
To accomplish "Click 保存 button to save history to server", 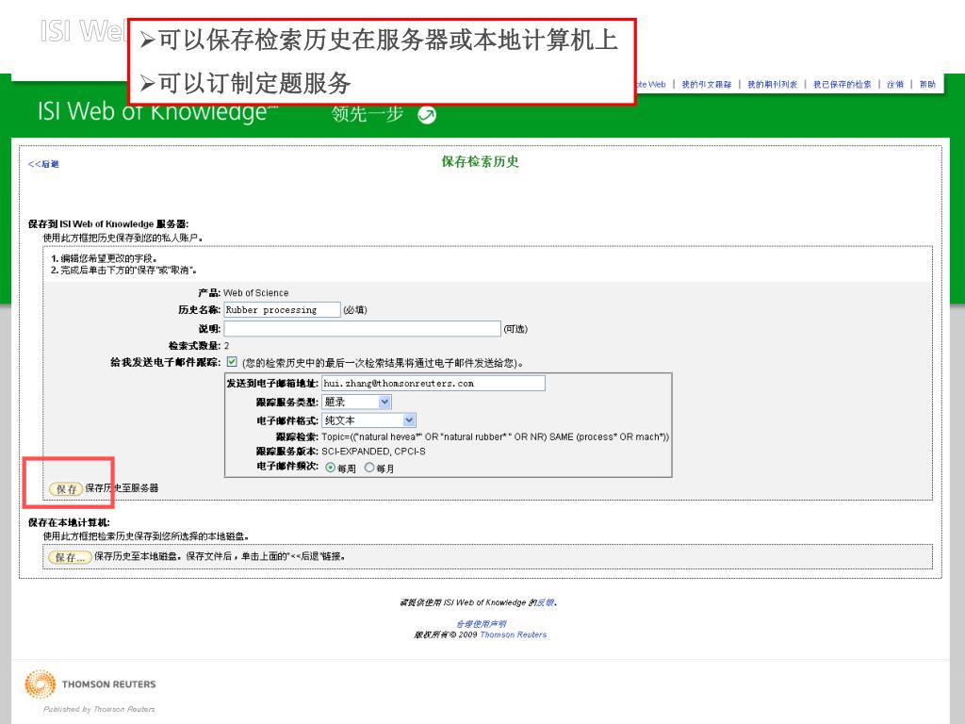I will click(66, 489).
